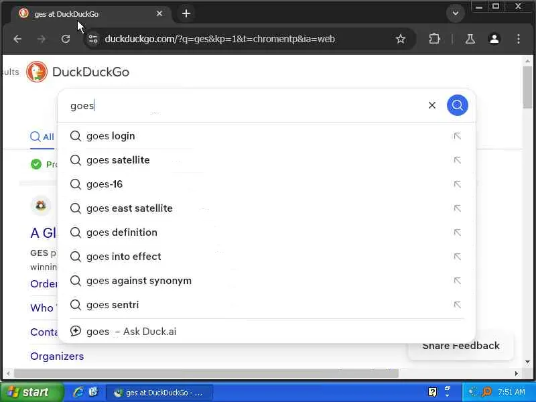
Task: Open the Chrome profile avatar icon
Action: tap(494, 39)
